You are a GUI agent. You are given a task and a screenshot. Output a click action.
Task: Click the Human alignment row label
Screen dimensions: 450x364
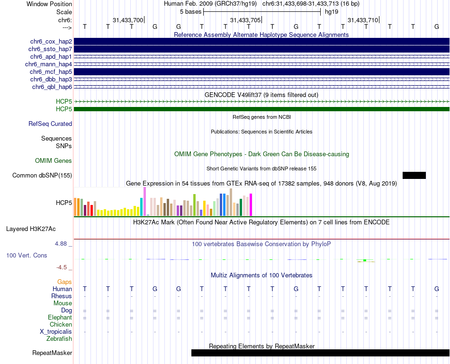[62, 289]
